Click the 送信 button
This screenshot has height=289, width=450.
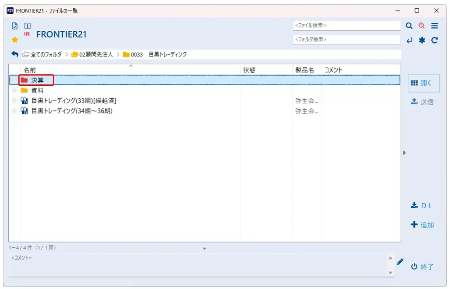(422, 102)
